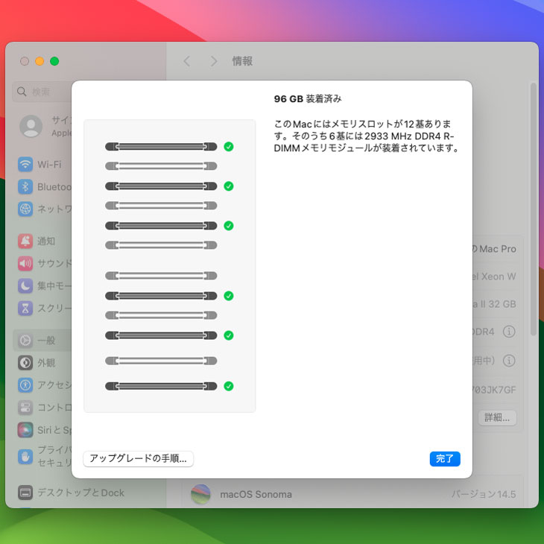The width and height of the screenshot is (544, 544).
Task: Click the top memory slot's green checkmark
Action: point(229,147)
